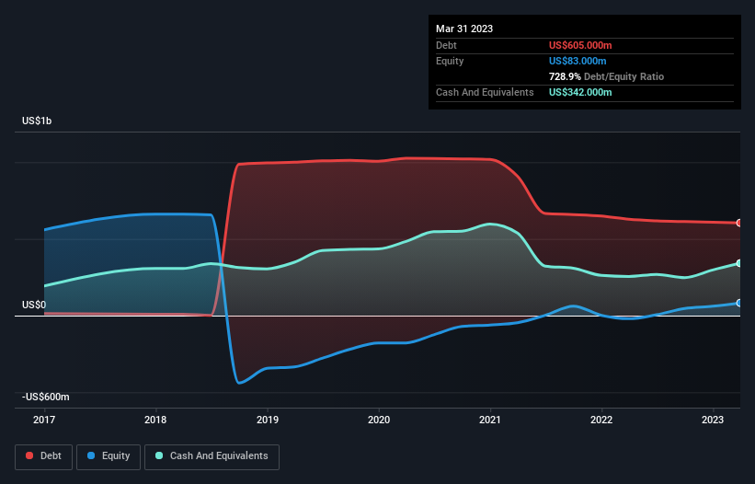Click the 2022 x-axis label
755x484 pixels.
coord(601,420)
